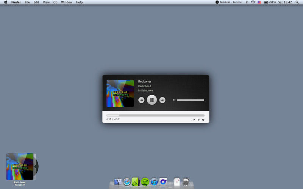Open the Help menu
Image resolution: width=303 pixels, height=189 pixels.
pos(79,2)
